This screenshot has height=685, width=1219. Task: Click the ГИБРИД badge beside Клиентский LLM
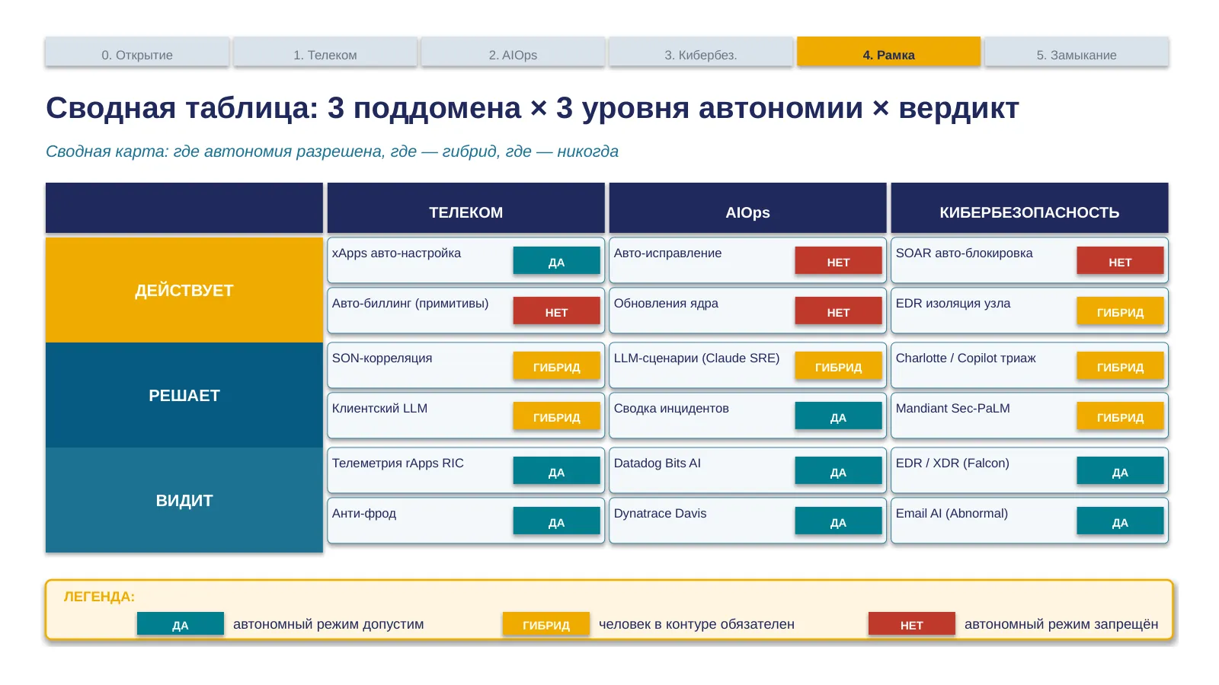[557, 416]
